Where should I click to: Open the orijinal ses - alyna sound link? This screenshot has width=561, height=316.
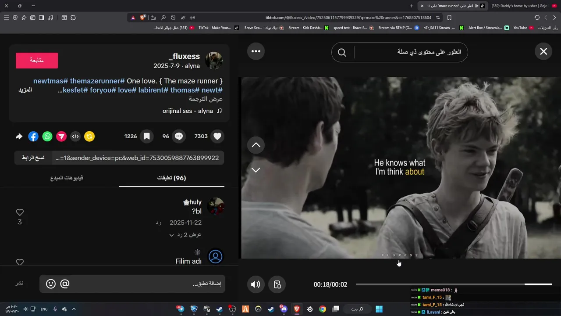192,111
